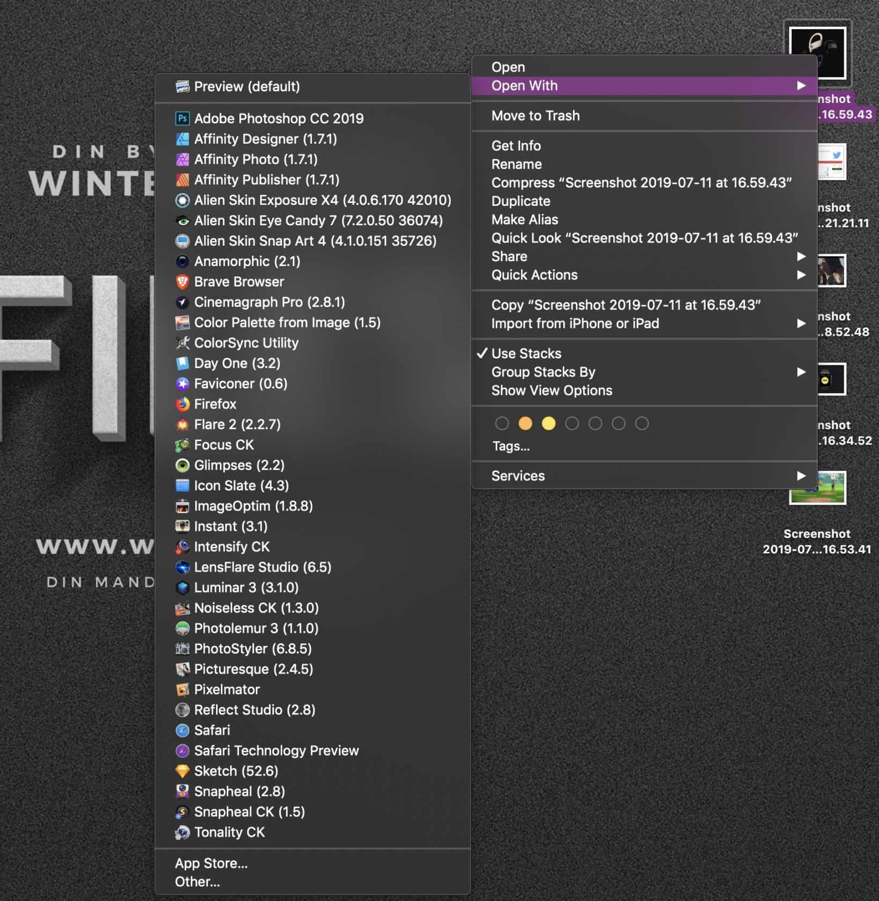Select the screenshot thumbnail labeled 21.21.11
Screen dimensions: 879x901
832,162
